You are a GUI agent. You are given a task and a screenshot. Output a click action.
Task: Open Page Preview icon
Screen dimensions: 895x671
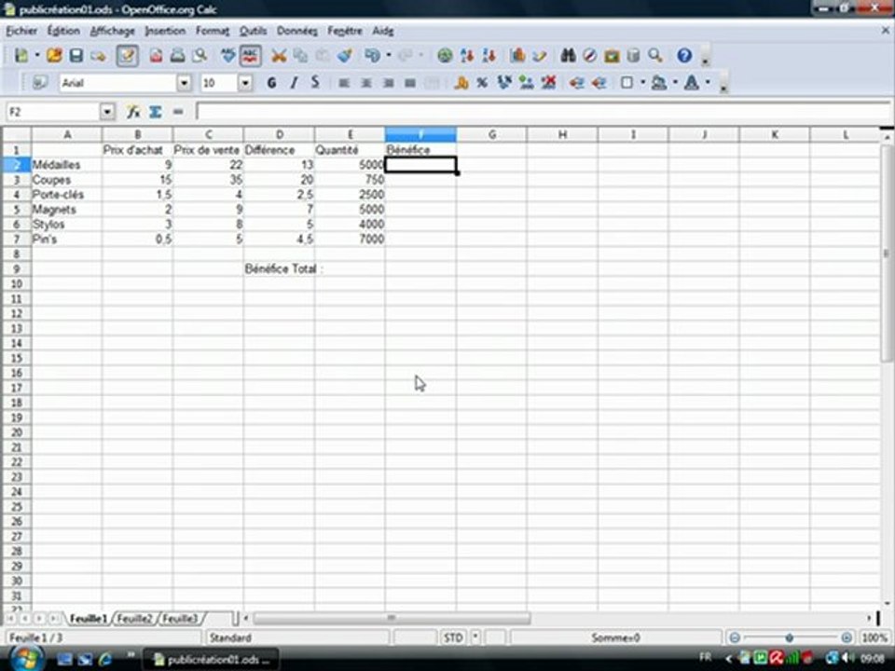[x=200, y=55]
